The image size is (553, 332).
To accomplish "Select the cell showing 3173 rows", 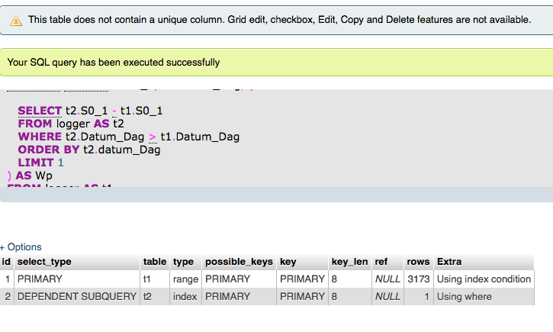I will pyautogui.click(x=419, y=279).
